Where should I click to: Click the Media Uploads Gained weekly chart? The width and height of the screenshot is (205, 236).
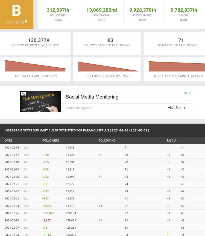[177, 66]
